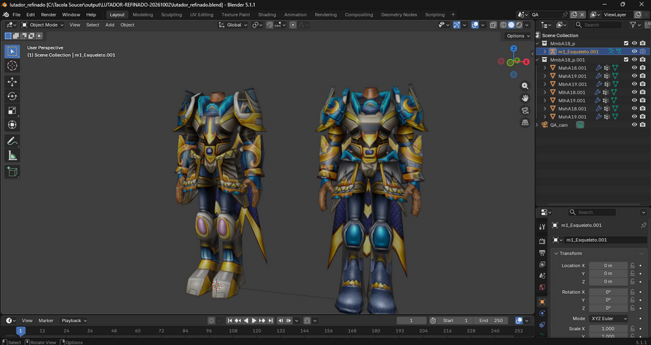Open the timeline Marker menu
Viewport: 651px width, 345px height.
tap(46, 320)
